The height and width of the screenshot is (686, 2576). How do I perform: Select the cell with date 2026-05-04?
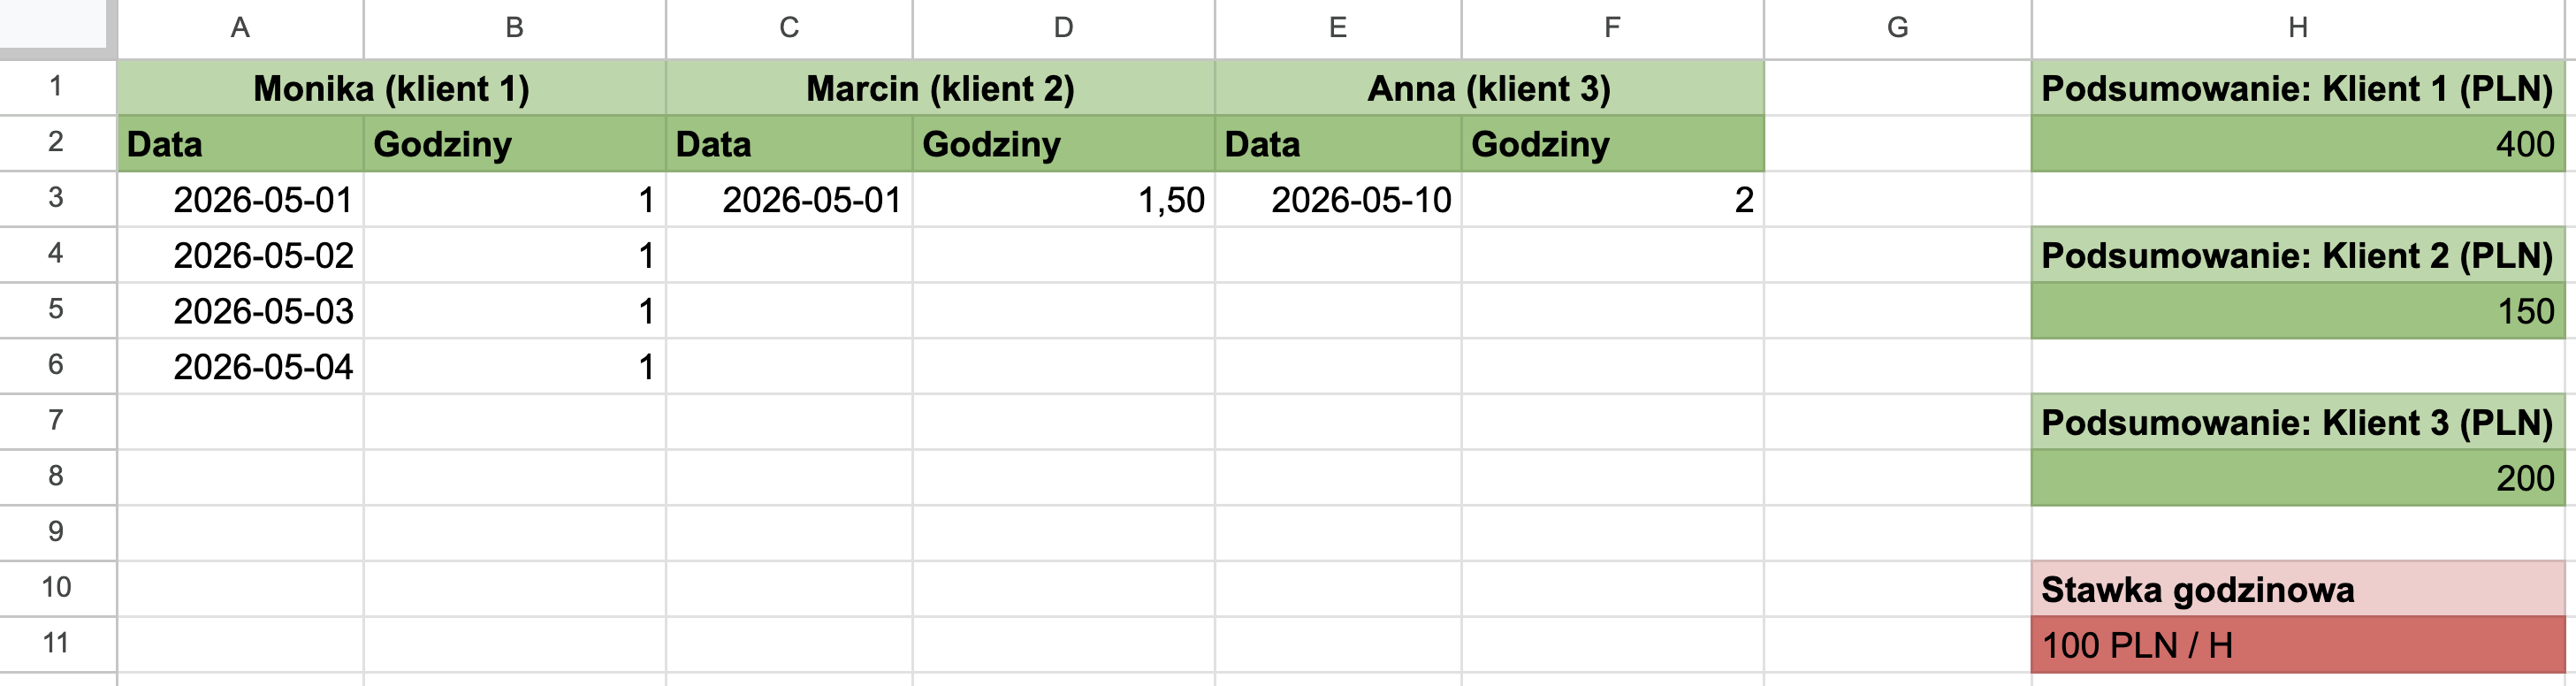point(241,367)
